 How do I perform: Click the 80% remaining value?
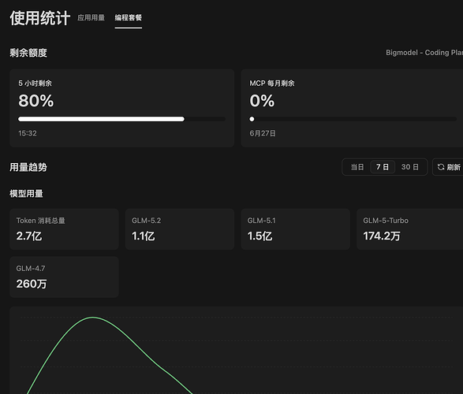pos(36,101)
